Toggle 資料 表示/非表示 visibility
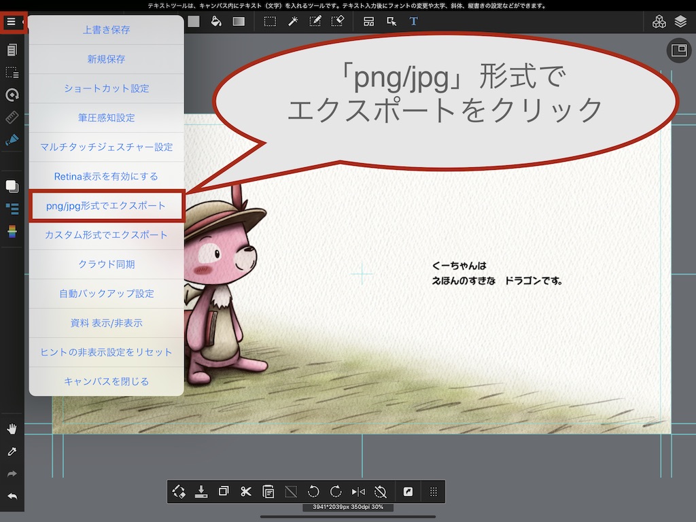This screenshot has width=696, height=522. [106, 323]
